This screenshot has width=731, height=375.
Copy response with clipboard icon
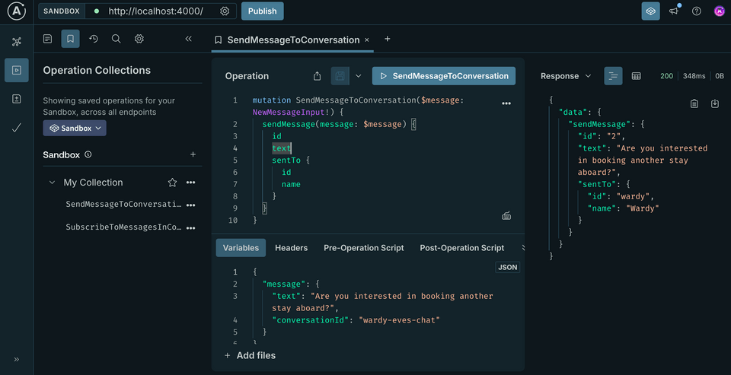tap(694, 104)
